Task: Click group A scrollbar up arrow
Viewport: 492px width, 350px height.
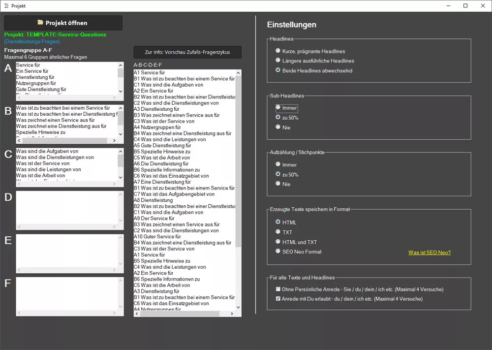Action: pos(121,65)
